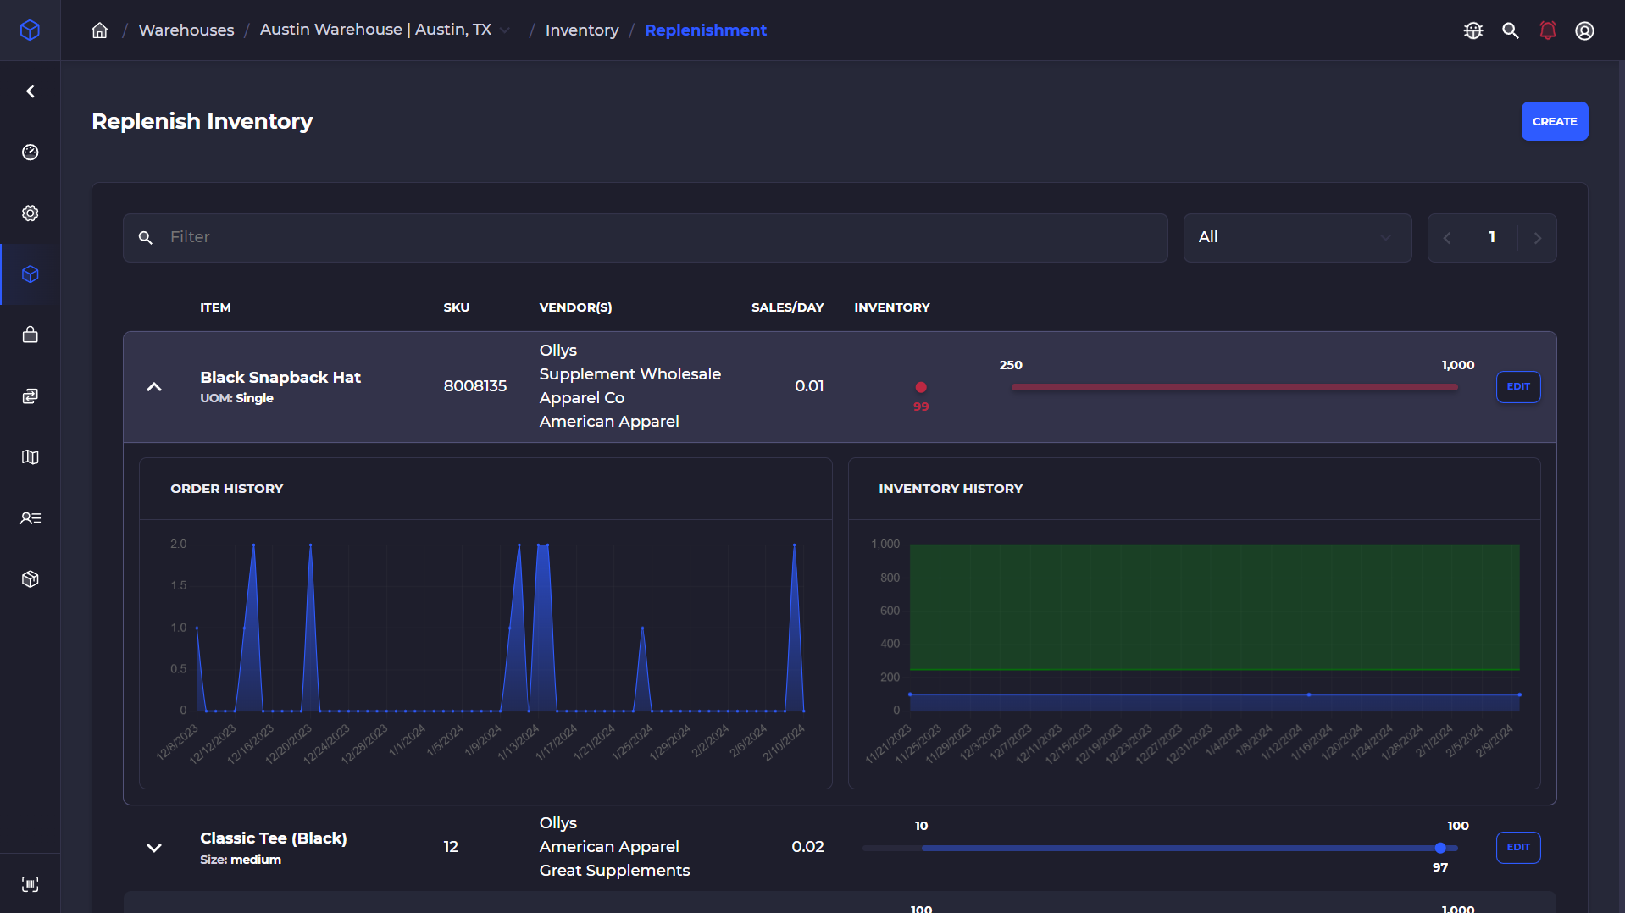Open notifications via the red bell icon

pyautogui.click(x=1548, y=30)
